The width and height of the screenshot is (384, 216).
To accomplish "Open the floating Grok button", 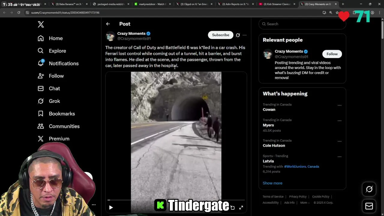I will tap(369, 189).
